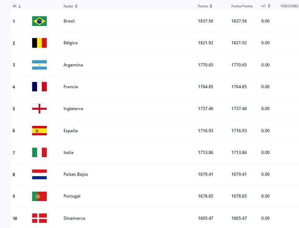Open the Argentina team link
This screenshot has height=228, width=299.
click(73, 65)
